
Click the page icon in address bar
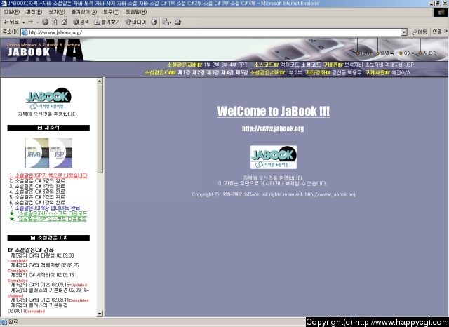point(25,32)
